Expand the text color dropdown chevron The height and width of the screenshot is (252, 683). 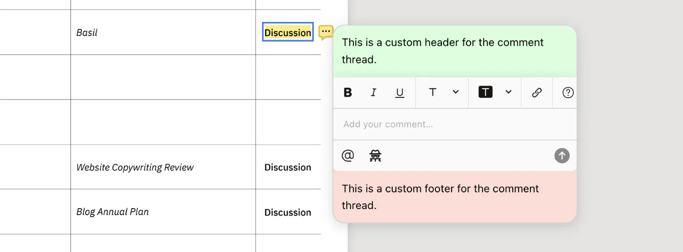[x=508, y=92]
